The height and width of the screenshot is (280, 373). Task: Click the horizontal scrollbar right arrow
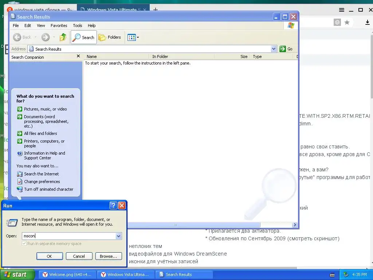295,225
